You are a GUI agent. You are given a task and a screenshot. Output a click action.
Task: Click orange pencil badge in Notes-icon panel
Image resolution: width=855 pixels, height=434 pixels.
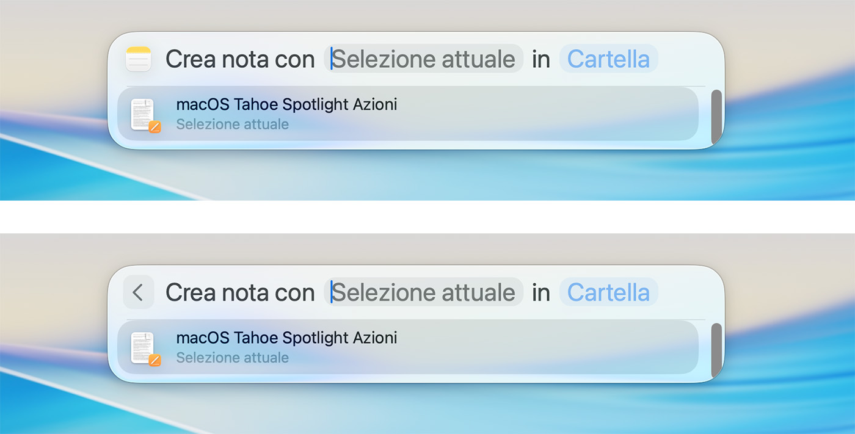pos(155,127)
